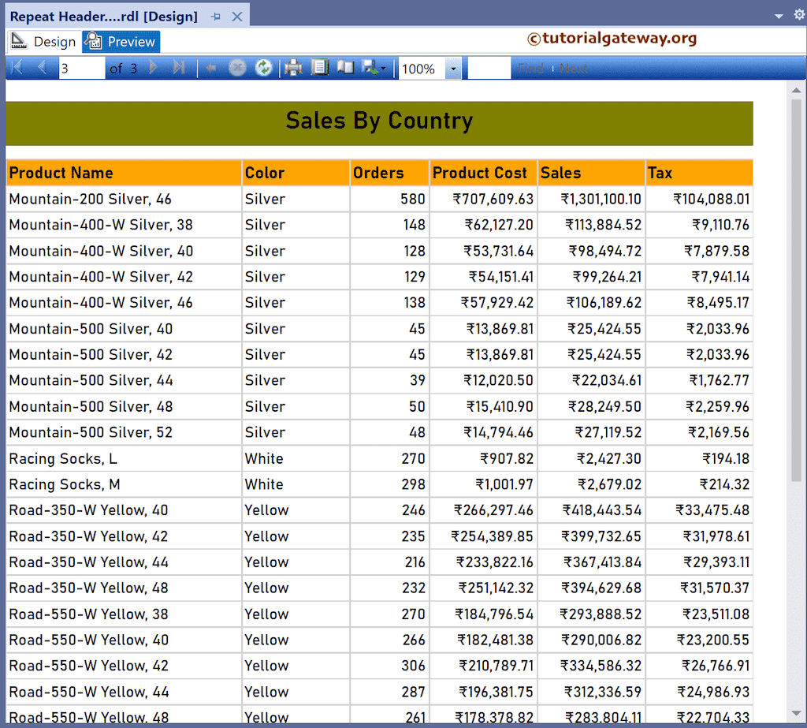The width and height of the screenshot is (807, 728).
Task: Switch to the Preview tab
Action: click(x=121, y=42)
